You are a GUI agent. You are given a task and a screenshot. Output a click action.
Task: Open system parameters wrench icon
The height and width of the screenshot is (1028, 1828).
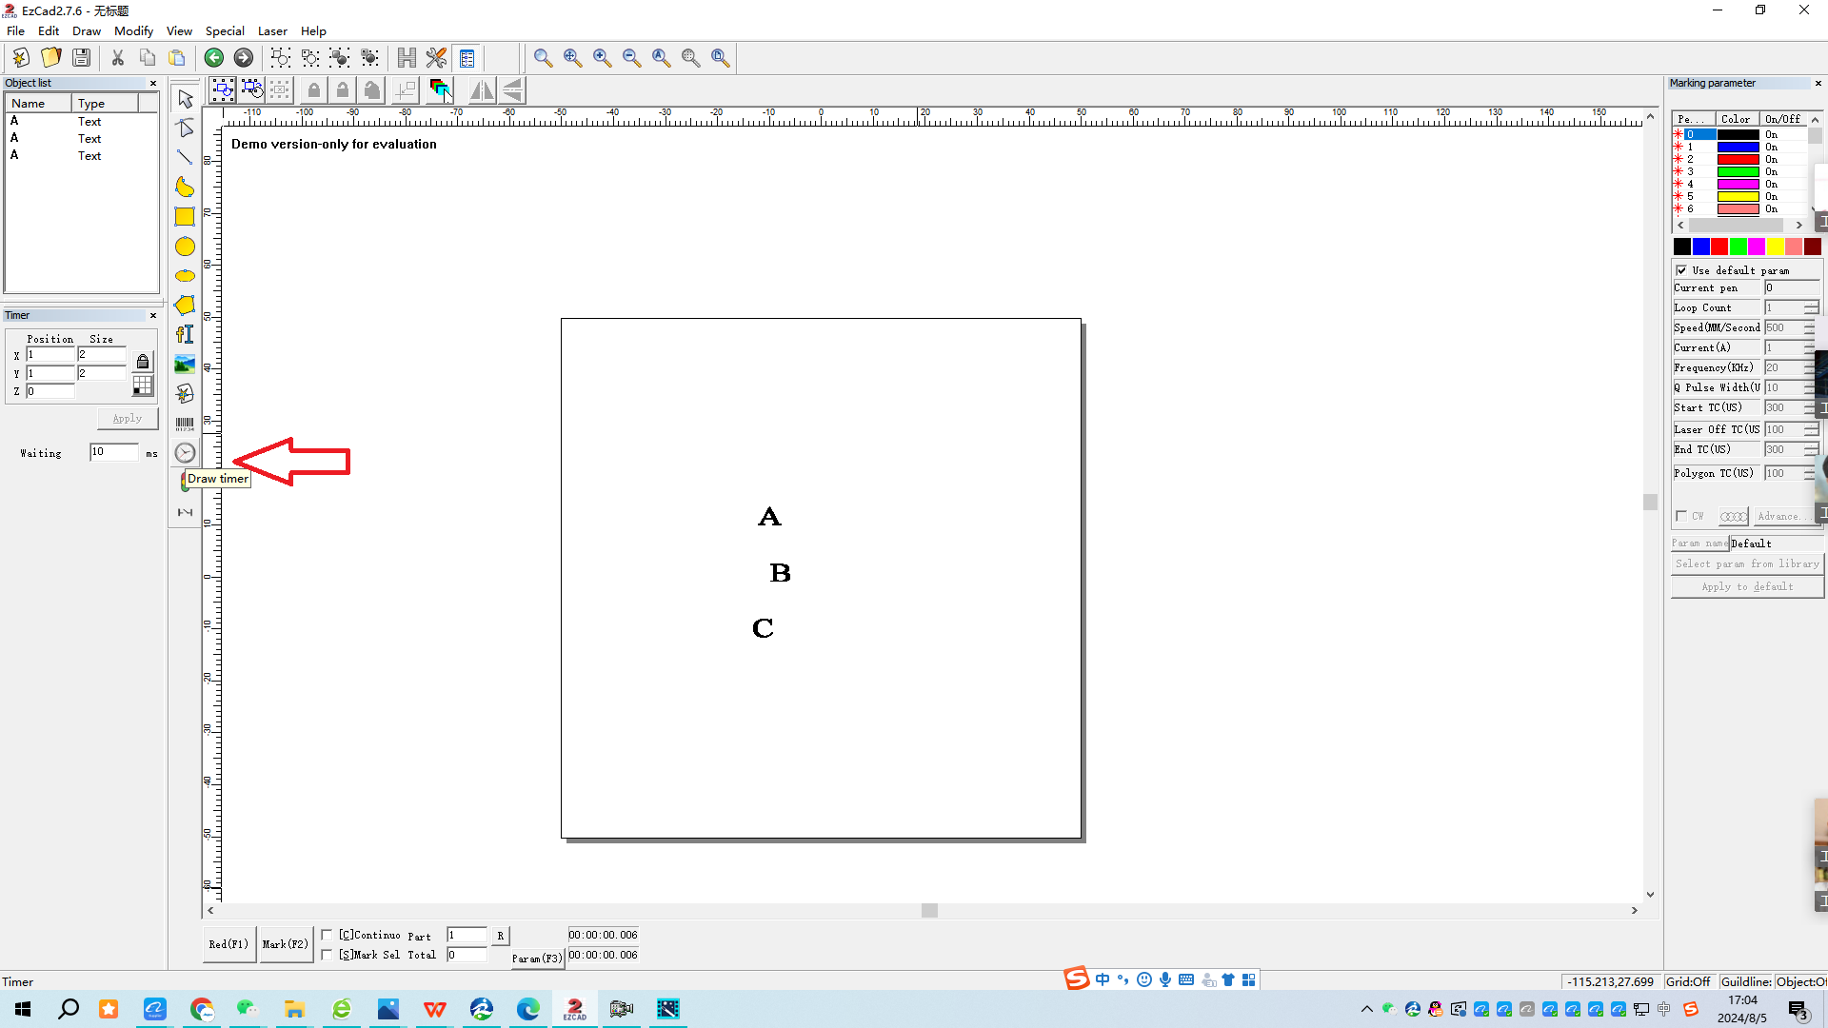point(436,58)
